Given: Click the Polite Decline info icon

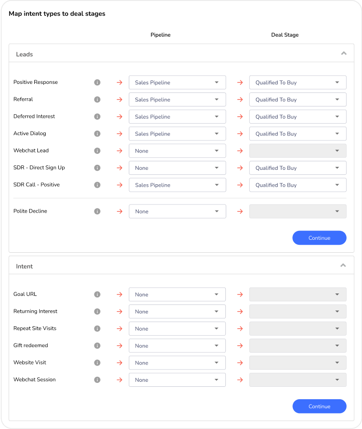Looking at the screenshot, I should (97, 212).
